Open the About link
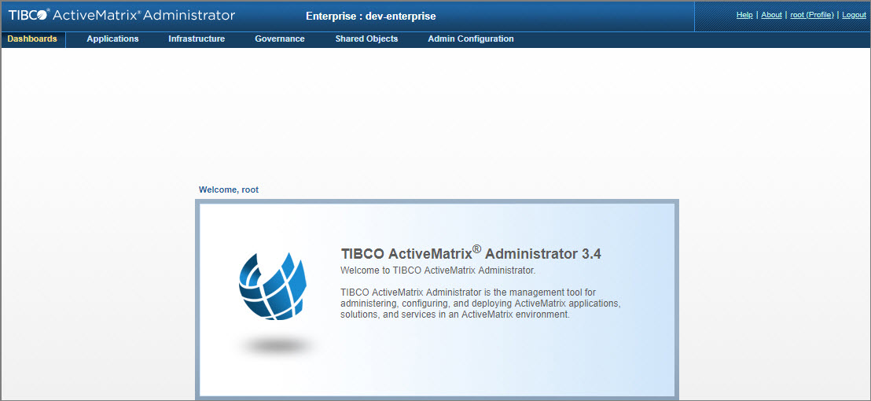The width and height of the screenshot is (871, 401). tap(772, 15)
